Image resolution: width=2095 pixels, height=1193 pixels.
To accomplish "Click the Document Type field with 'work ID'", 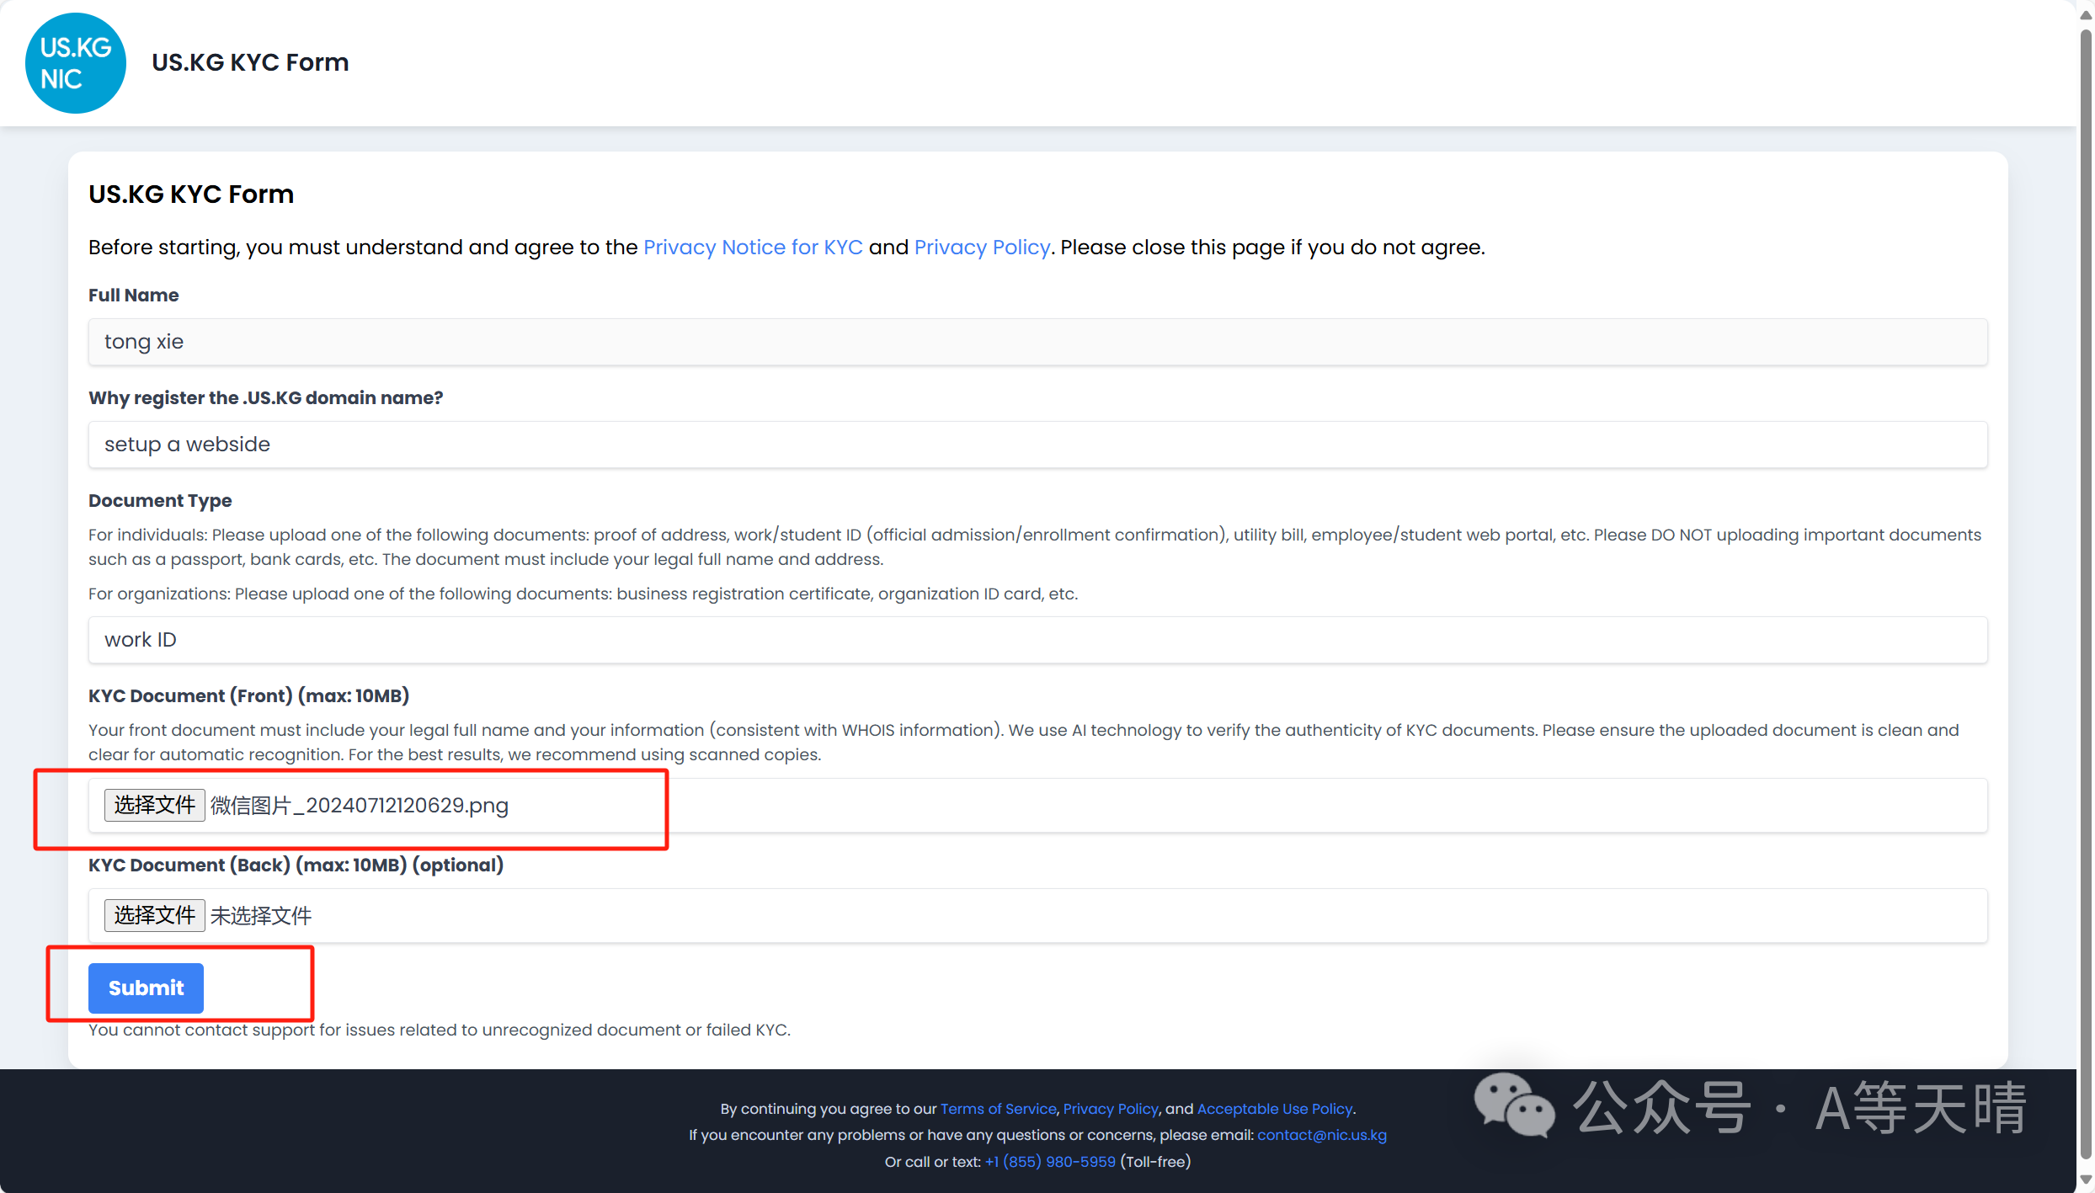I will (x=1037, y=640).
